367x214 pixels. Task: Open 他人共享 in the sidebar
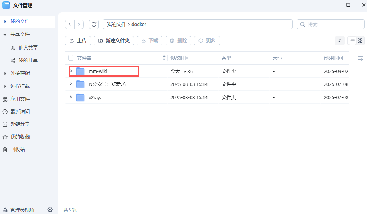click(28, 48)
